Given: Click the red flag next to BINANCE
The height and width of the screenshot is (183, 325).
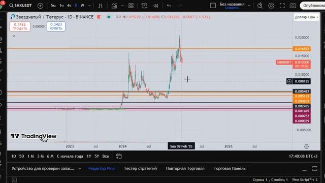Looking at the screenshot, I should [99, 17].
